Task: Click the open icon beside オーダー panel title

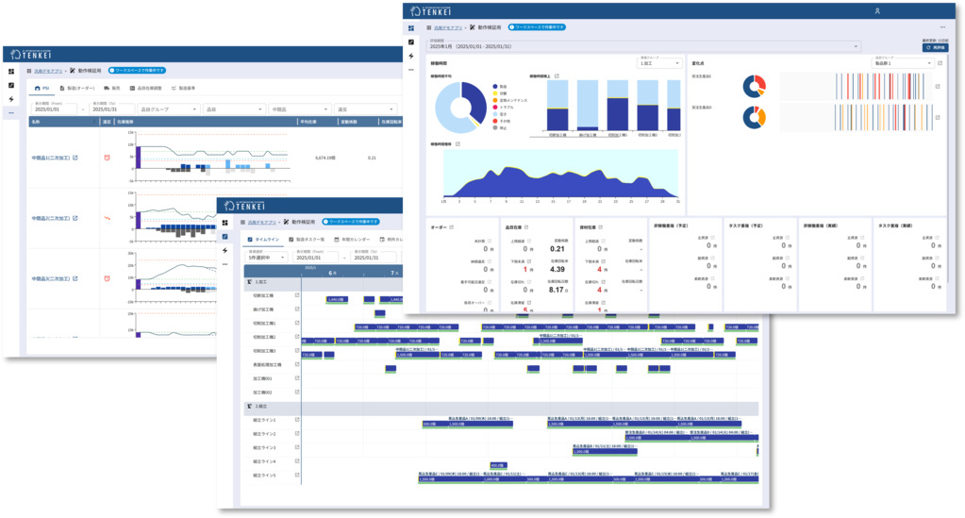Action: [x=454, y=227]
